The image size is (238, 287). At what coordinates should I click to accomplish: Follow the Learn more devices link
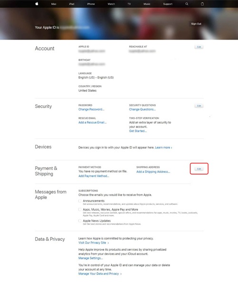tap(163, 148)
